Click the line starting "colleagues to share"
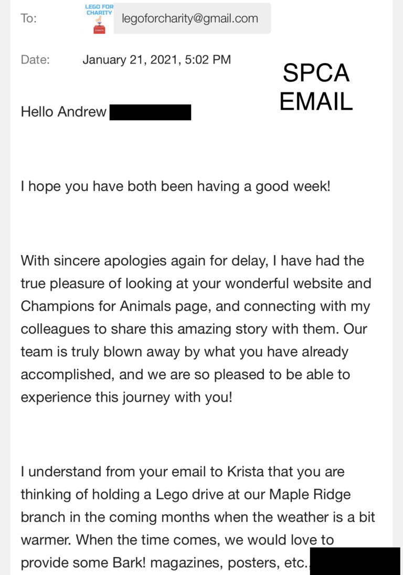 tap(194, 329)
